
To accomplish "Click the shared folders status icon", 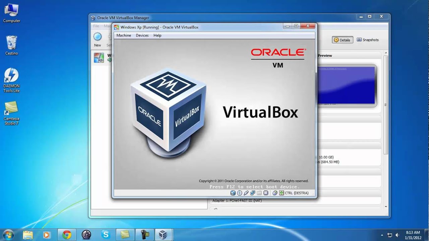I will pos(259,193).
